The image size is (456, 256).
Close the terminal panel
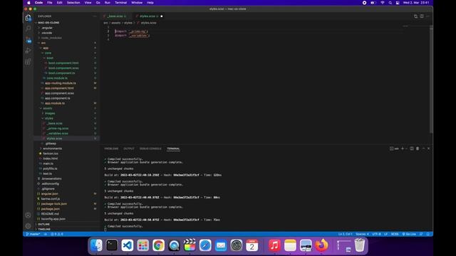tap(429, 149)
